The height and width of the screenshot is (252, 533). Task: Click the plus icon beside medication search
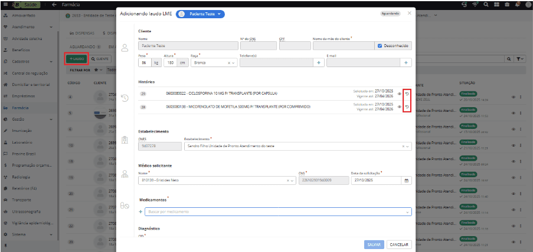(140, 211)
